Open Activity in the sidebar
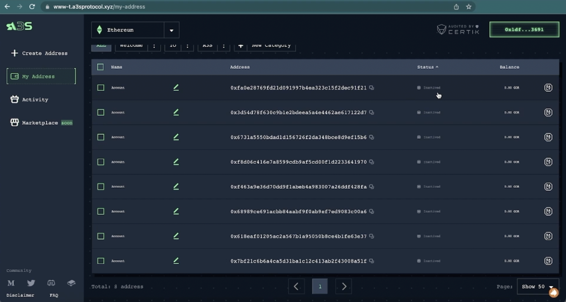The height and width of the screenshot is (302, 566). pos(35,99)
